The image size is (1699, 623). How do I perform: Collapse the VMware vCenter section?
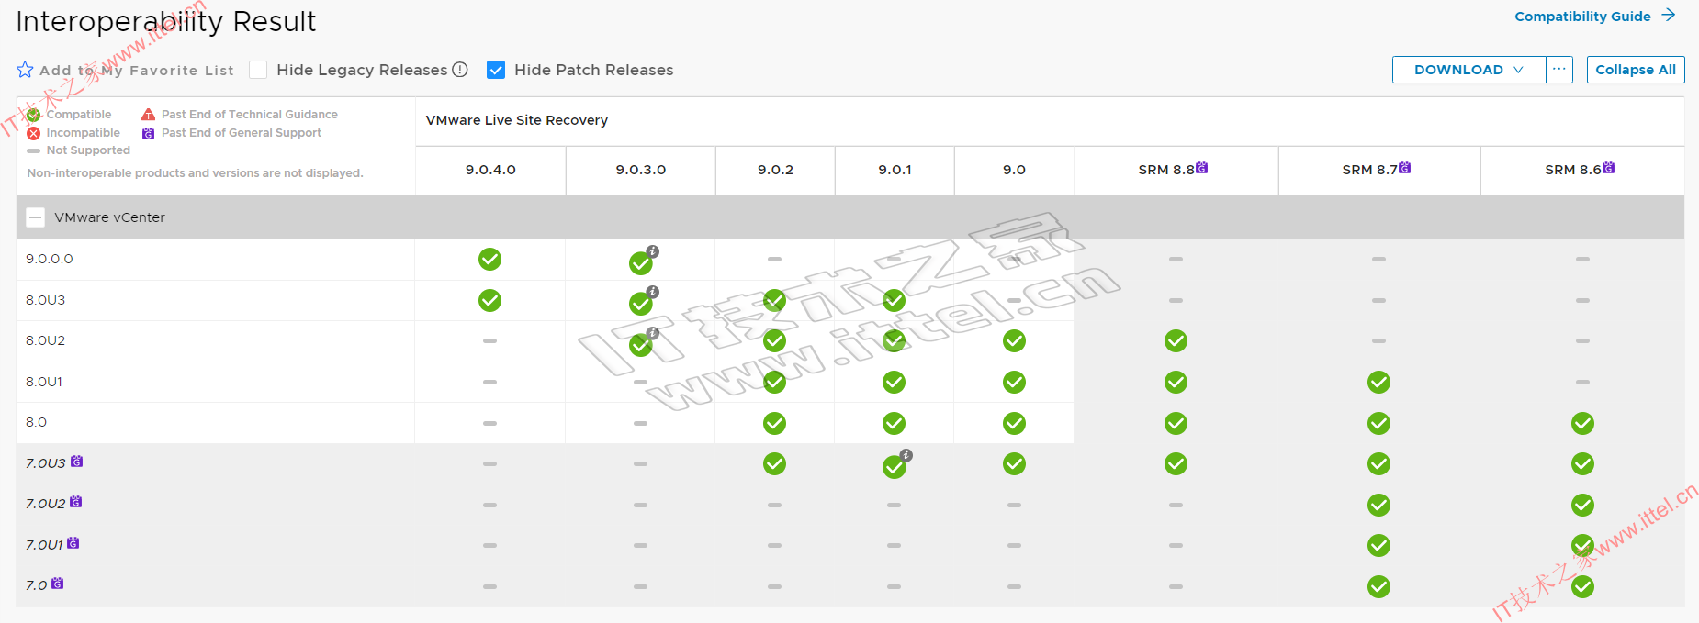point(36,217)
